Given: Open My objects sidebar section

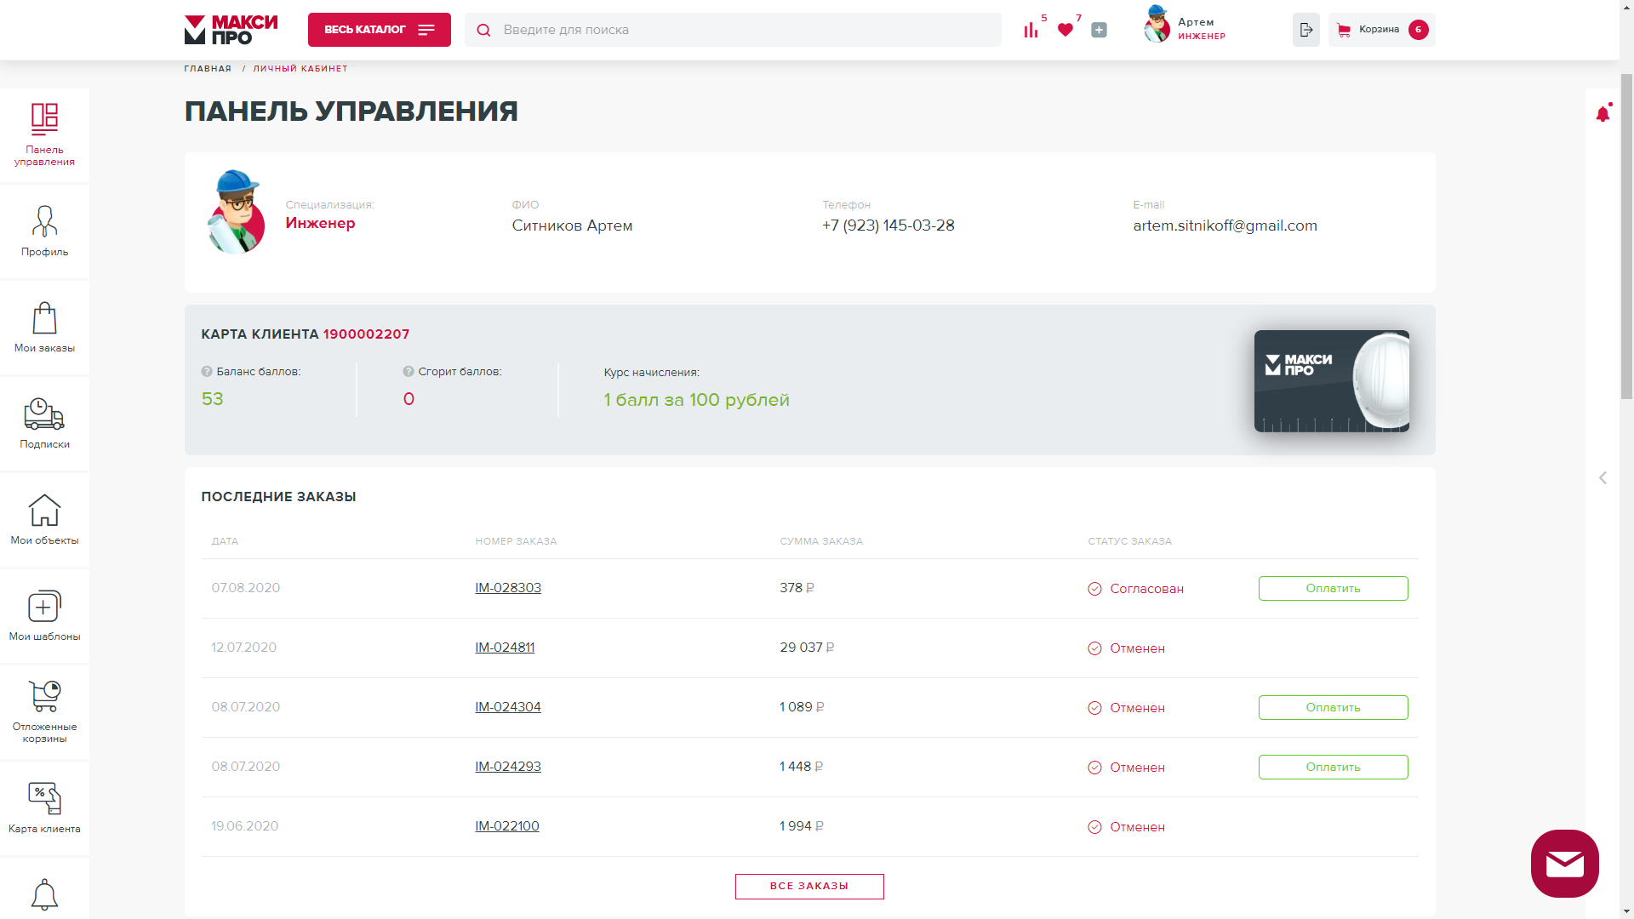Looking at the screenshot, I should [x=44, y=520].
